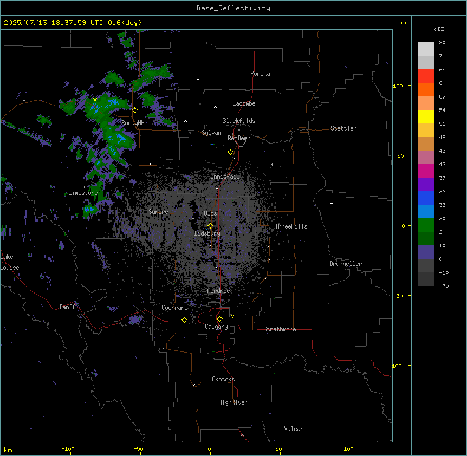
Task: Click the Sylvan label
Action: point(211,133)
